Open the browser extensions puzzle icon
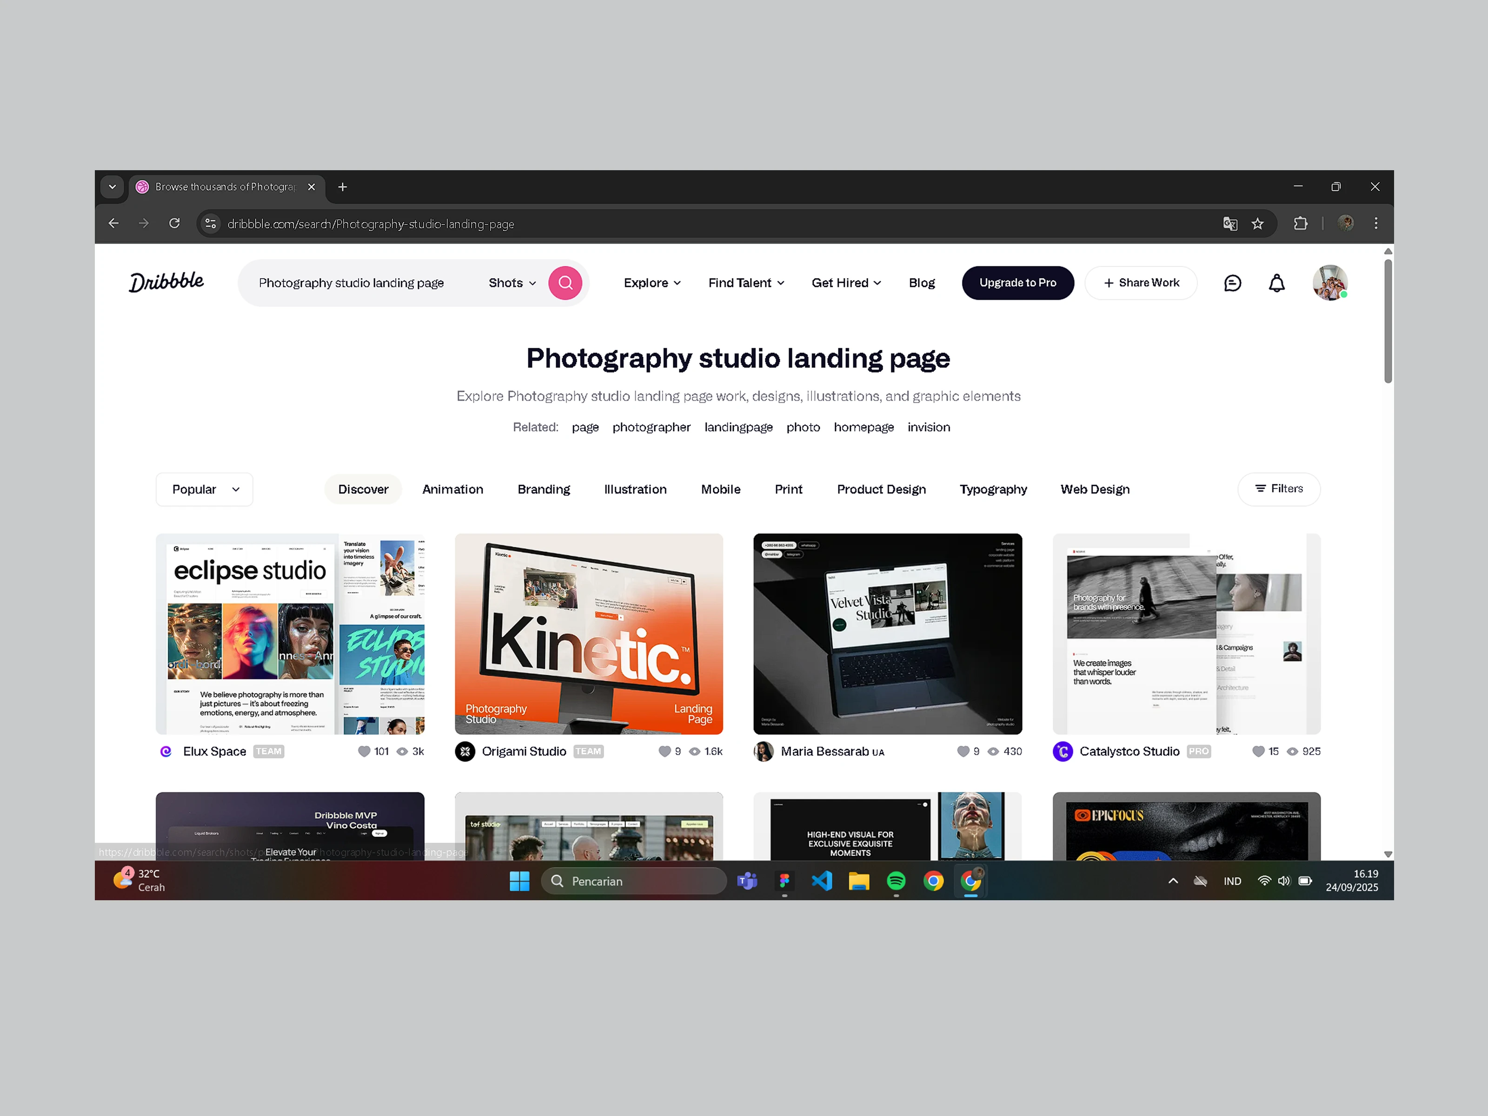 click(x=1300, y=224)
